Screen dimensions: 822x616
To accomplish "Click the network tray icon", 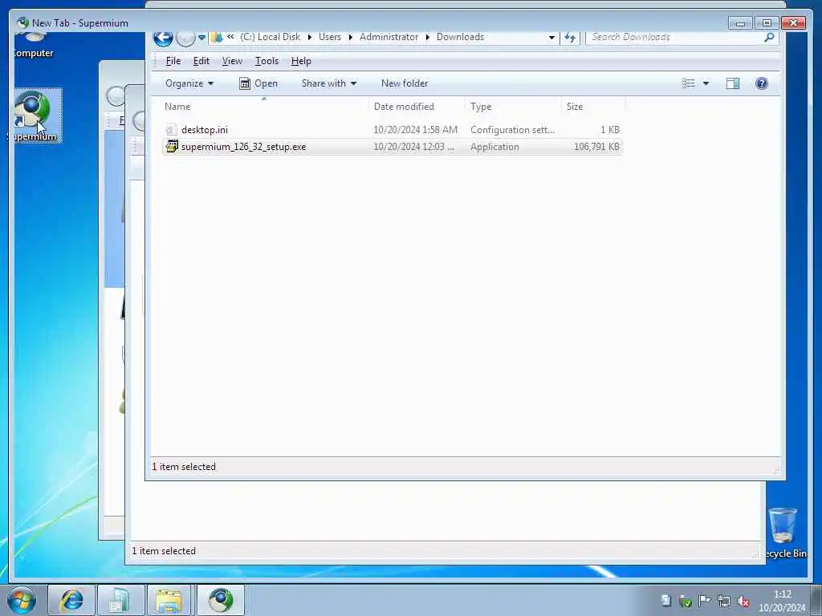I will tap(724, 601).
